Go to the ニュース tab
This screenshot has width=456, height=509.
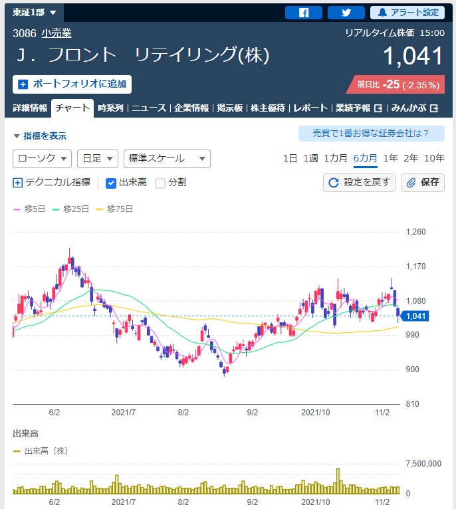coord(149,108)
